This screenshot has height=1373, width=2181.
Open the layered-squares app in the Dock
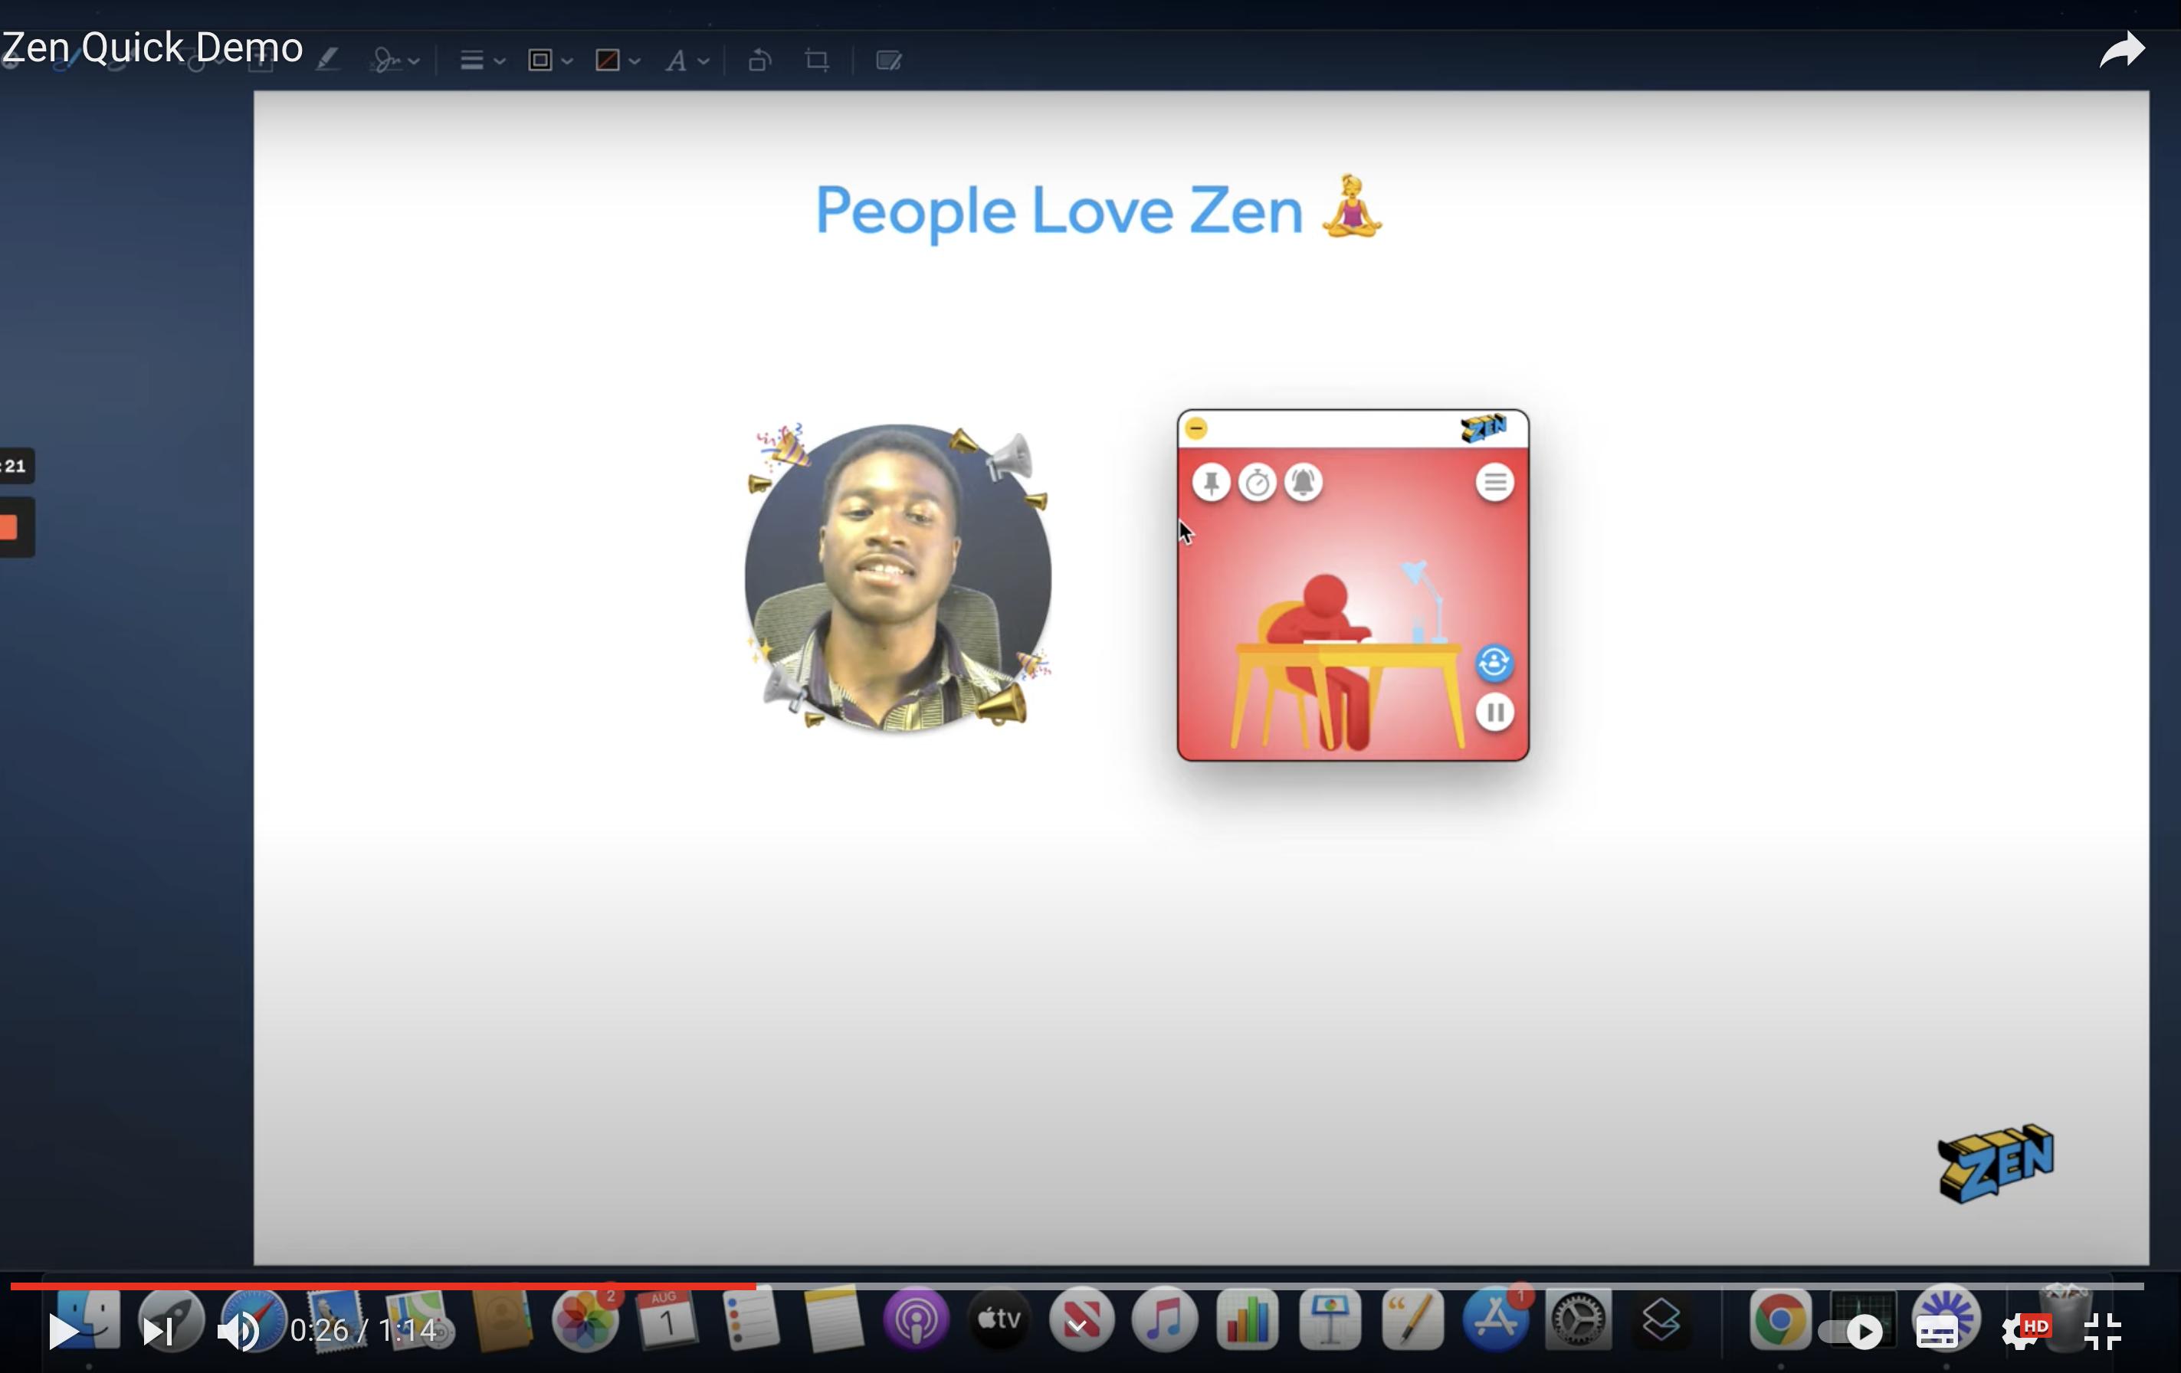(x=1661, y=1320)
